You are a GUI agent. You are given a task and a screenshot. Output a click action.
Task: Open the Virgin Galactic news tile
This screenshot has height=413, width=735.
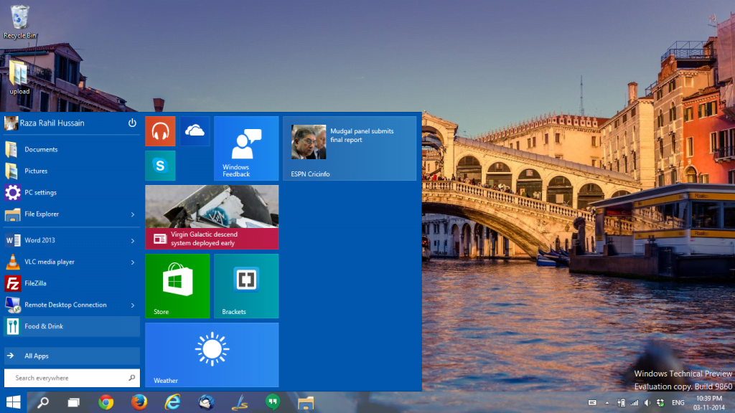pos(212,217)
